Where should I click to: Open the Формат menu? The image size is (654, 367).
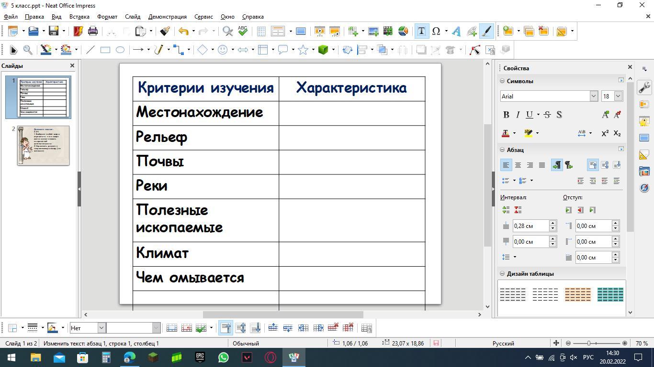pos(107,16)
